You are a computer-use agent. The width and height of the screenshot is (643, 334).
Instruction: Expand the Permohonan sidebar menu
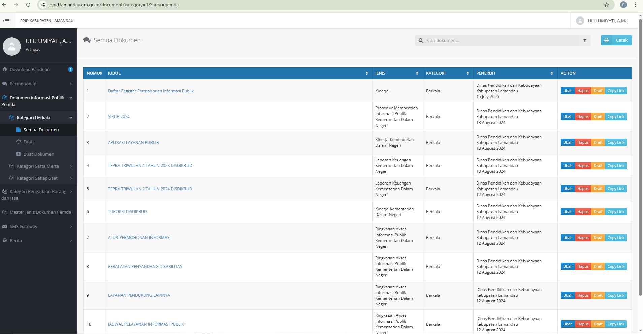coord(37,83)
